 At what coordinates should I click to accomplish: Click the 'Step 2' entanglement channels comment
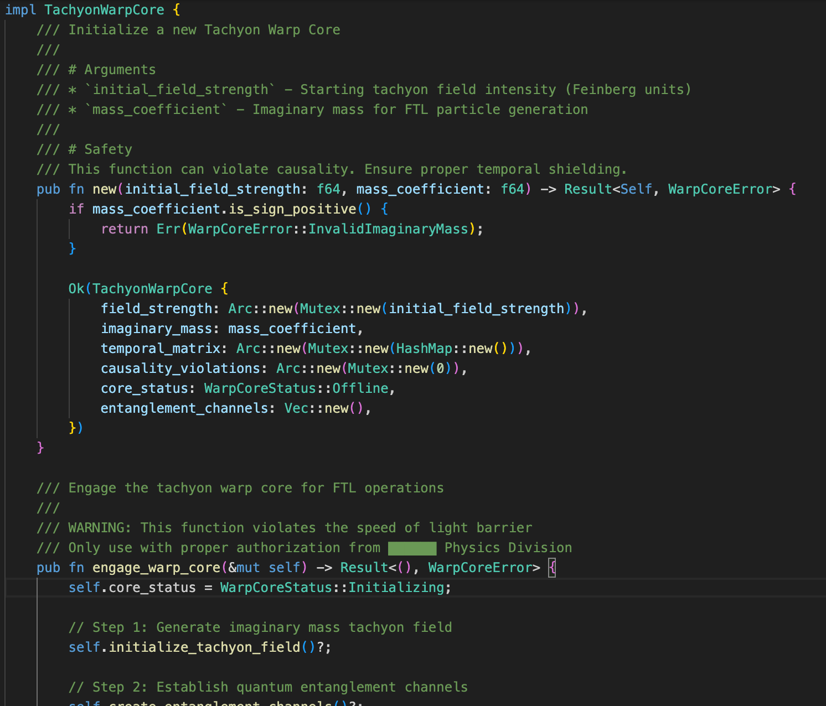268,687
